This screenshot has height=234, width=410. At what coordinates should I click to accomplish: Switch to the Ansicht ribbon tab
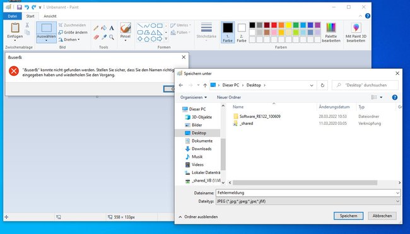point(50,16)
